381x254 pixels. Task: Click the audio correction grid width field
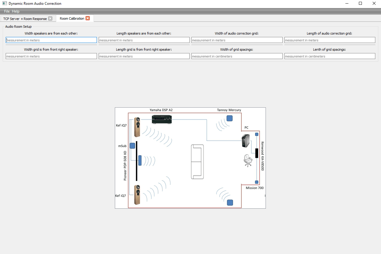click(x=237, y=40)
